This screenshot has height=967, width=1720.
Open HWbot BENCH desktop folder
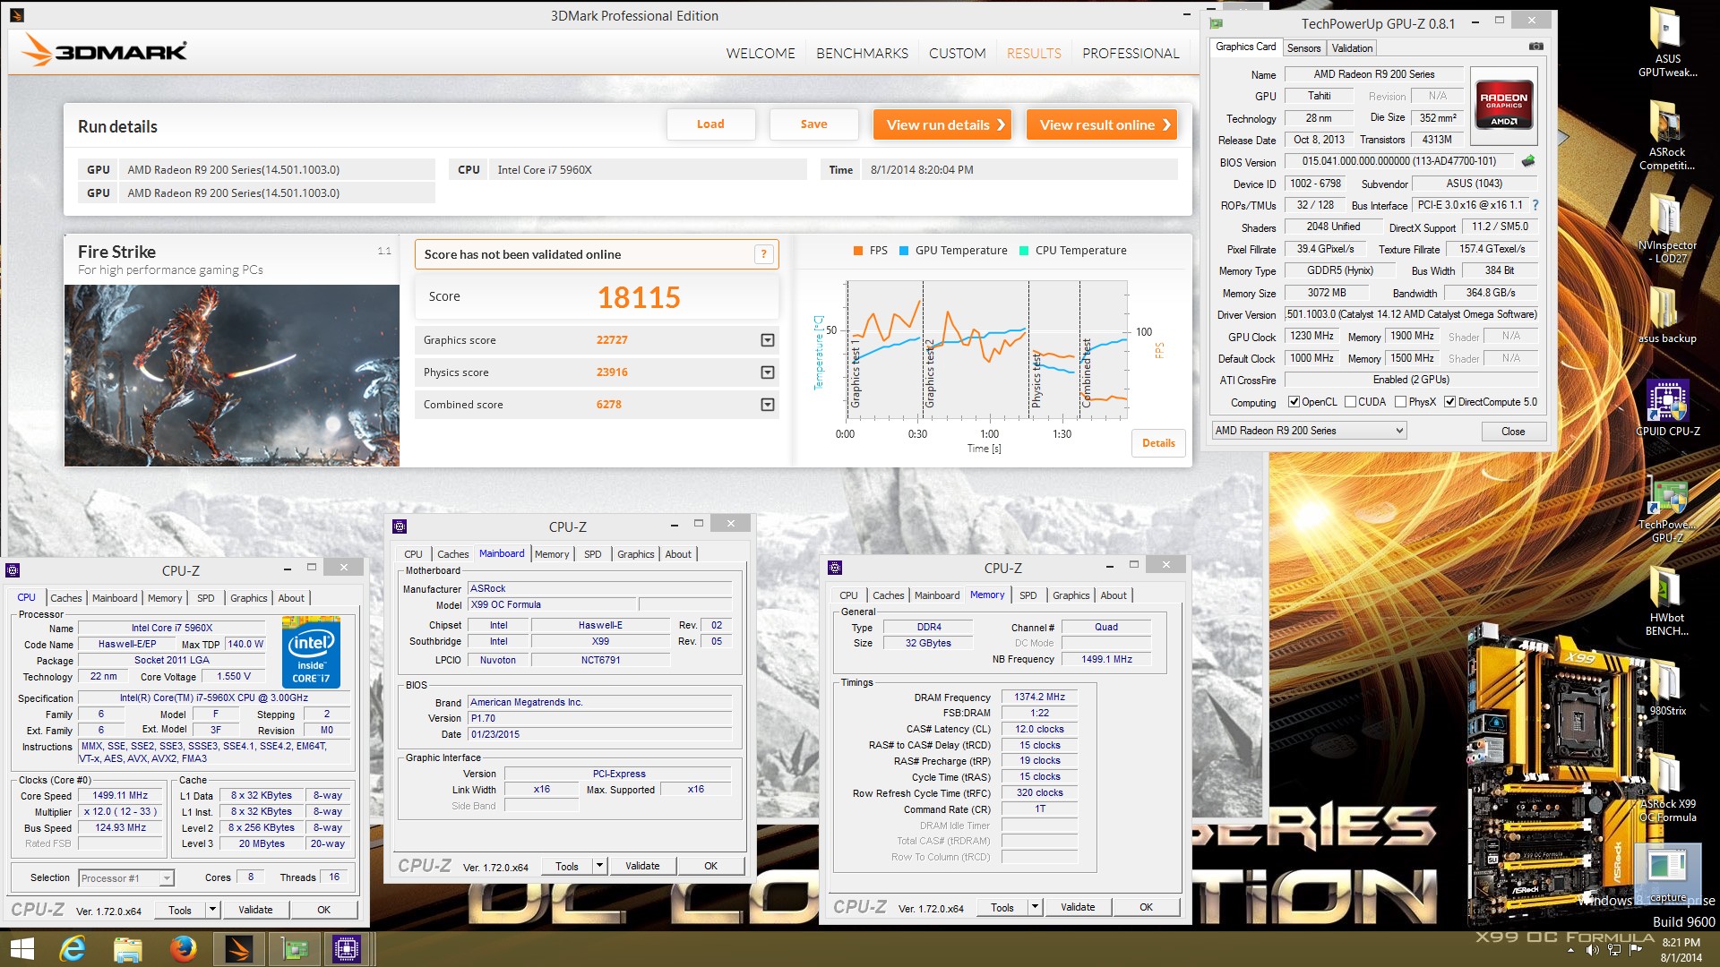pyautogui.click(x=1667, y=601)
